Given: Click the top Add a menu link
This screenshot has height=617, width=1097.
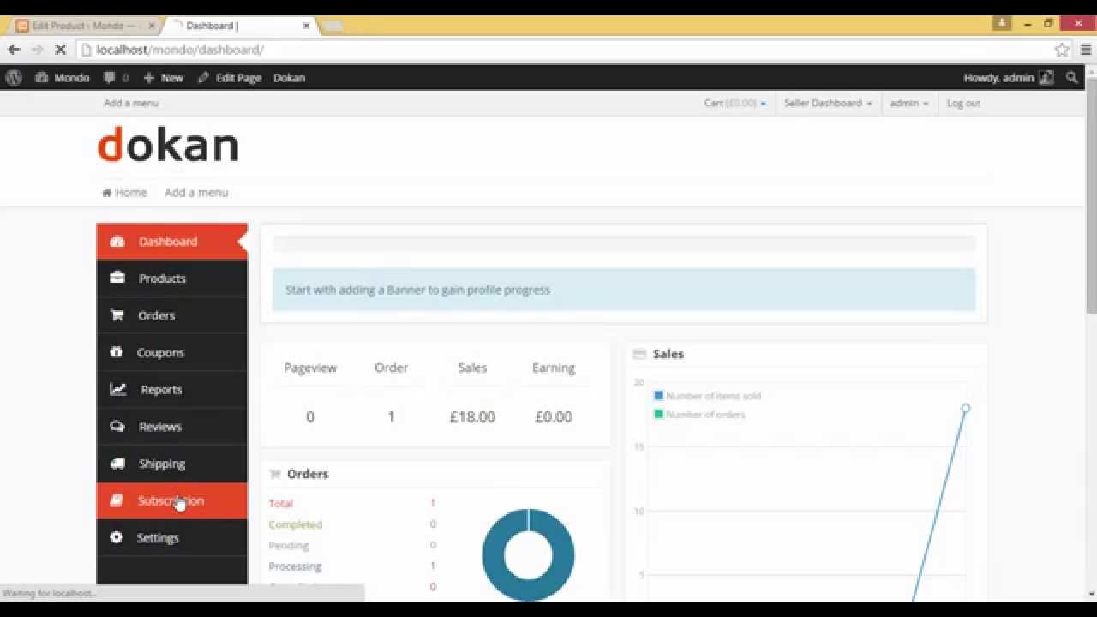Looking at the screenshot, I should pyautogui.click(x=131, y=103).
